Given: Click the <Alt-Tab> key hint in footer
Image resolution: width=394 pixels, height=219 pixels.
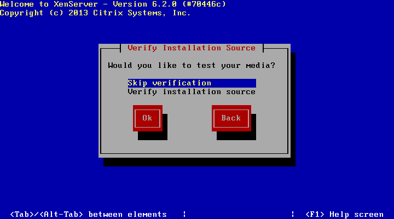Looking at the screenshot, I should click(61, 214).
